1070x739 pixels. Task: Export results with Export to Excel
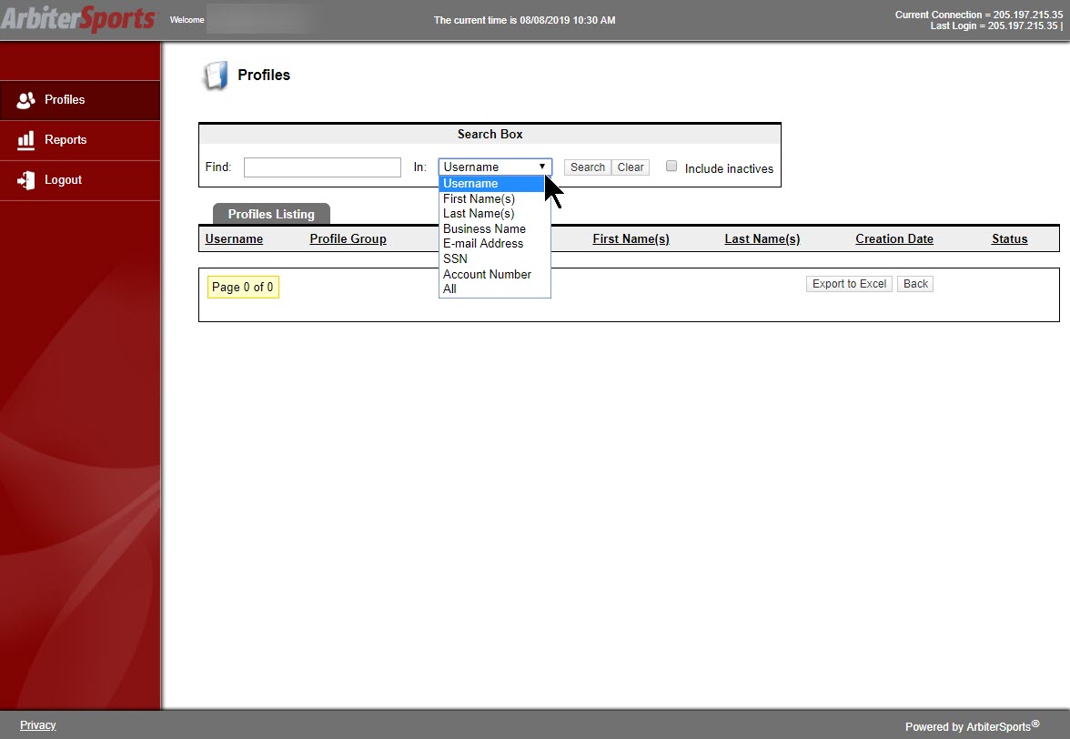point(849,284)
